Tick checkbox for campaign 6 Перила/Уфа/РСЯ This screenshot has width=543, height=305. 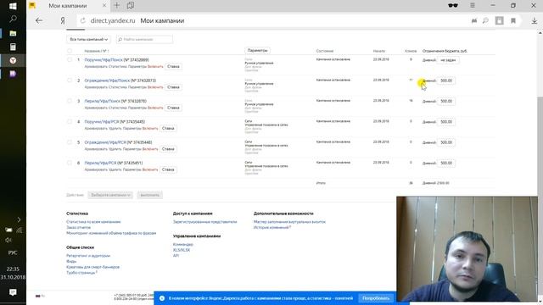[x=70, y=163]
